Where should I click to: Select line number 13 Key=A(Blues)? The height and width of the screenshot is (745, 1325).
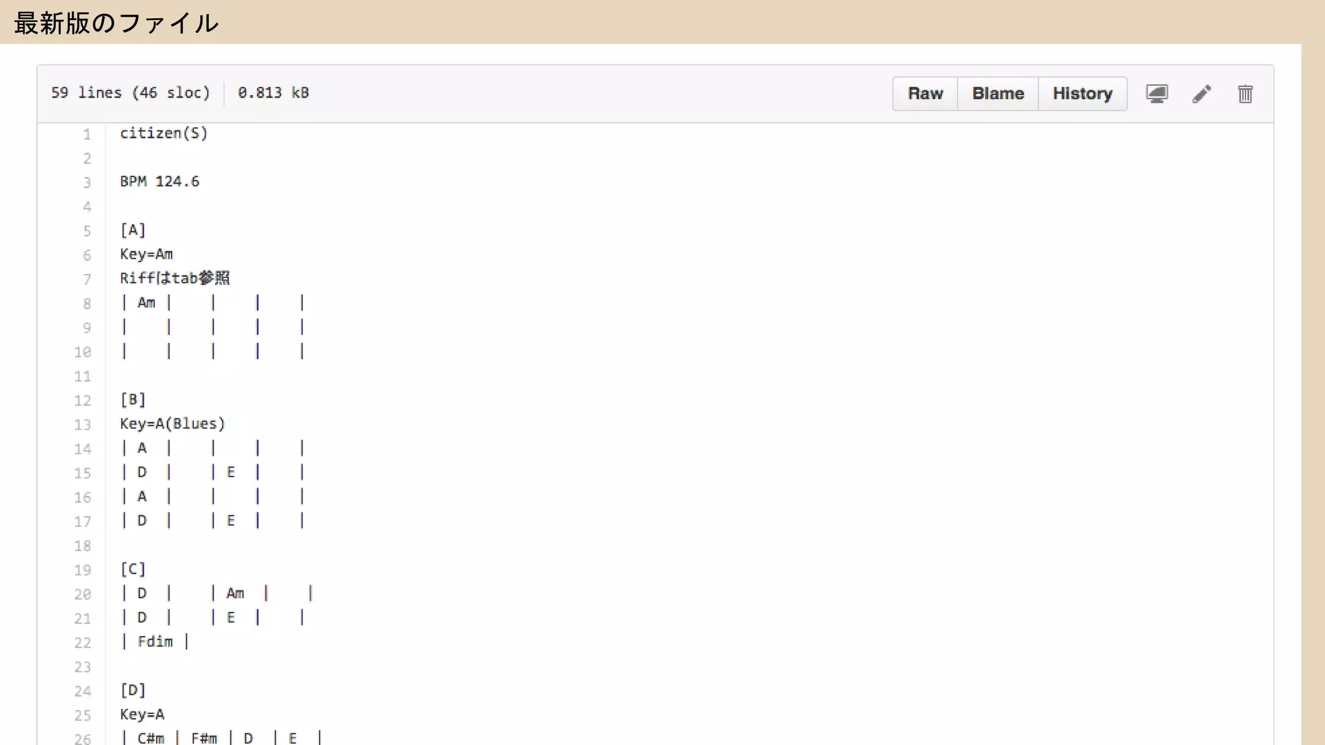pos(83,425)
